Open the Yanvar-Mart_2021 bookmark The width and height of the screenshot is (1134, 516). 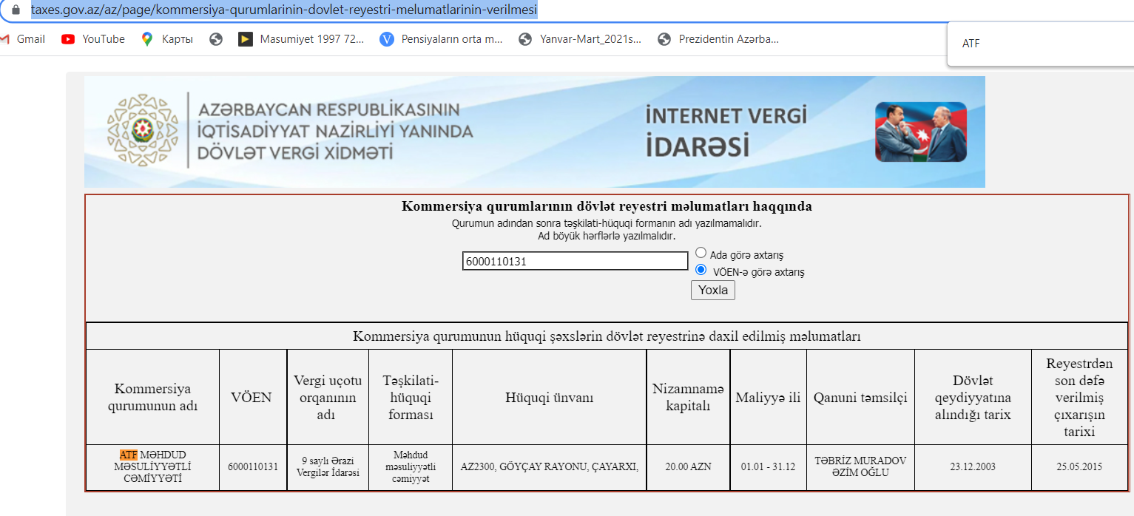[x=580, y=39]
